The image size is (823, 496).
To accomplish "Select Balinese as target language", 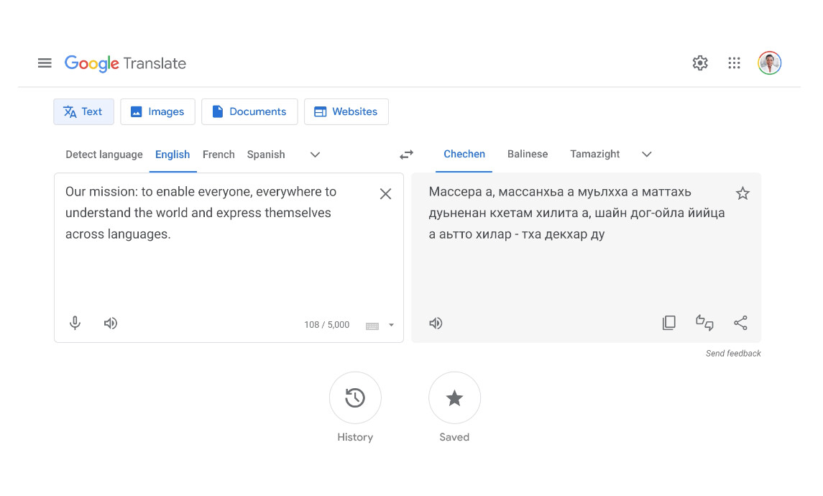I will [528, 155].
